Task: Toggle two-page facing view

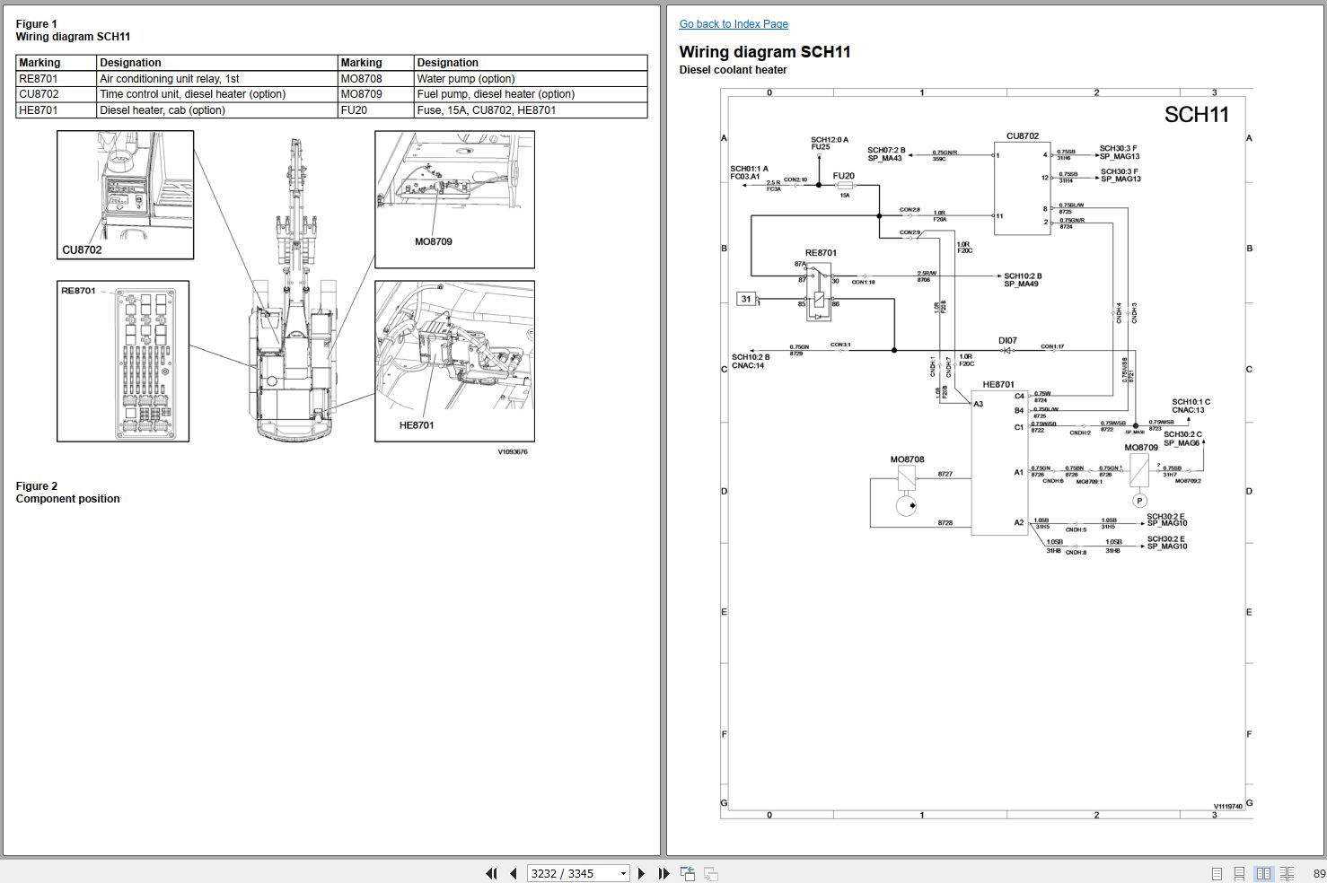Action: coord(1263,873)
